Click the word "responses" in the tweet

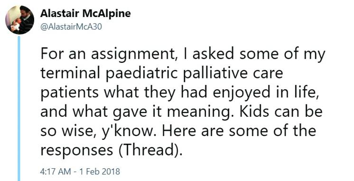point(77,151)
